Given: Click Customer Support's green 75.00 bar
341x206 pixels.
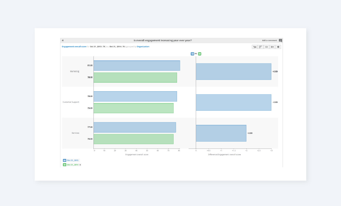Looking at the screenshot, I should [x=134, y=108].
